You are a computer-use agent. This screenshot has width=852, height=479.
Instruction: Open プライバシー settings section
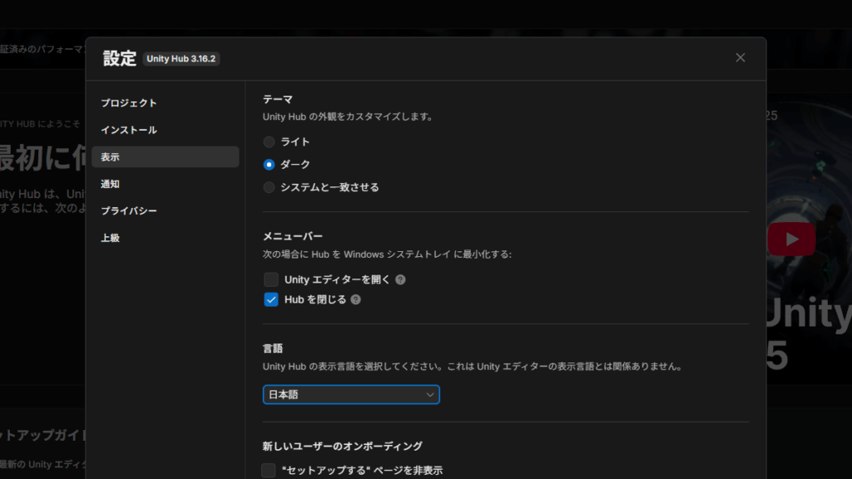(x=129, y=211)
